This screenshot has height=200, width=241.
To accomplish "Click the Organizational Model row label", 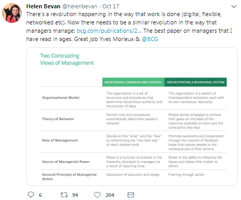I will [60, 98].
